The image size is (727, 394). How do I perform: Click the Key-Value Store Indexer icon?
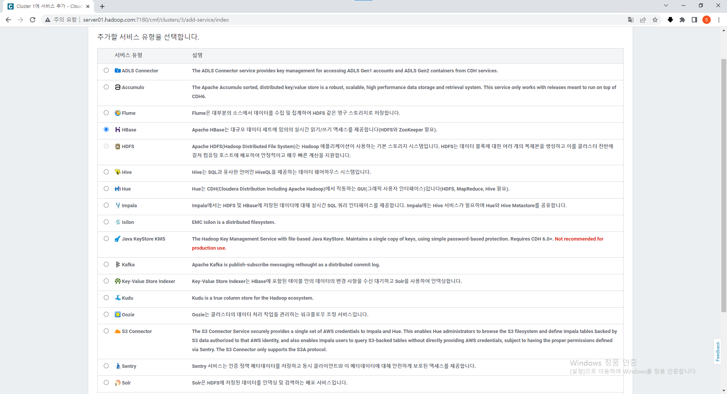(118, 281)
